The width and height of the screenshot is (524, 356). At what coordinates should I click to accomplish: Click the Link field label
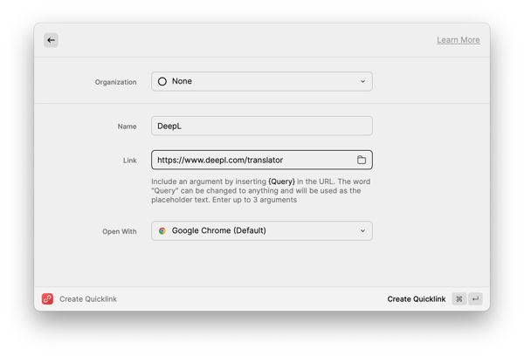click(129, 161)
